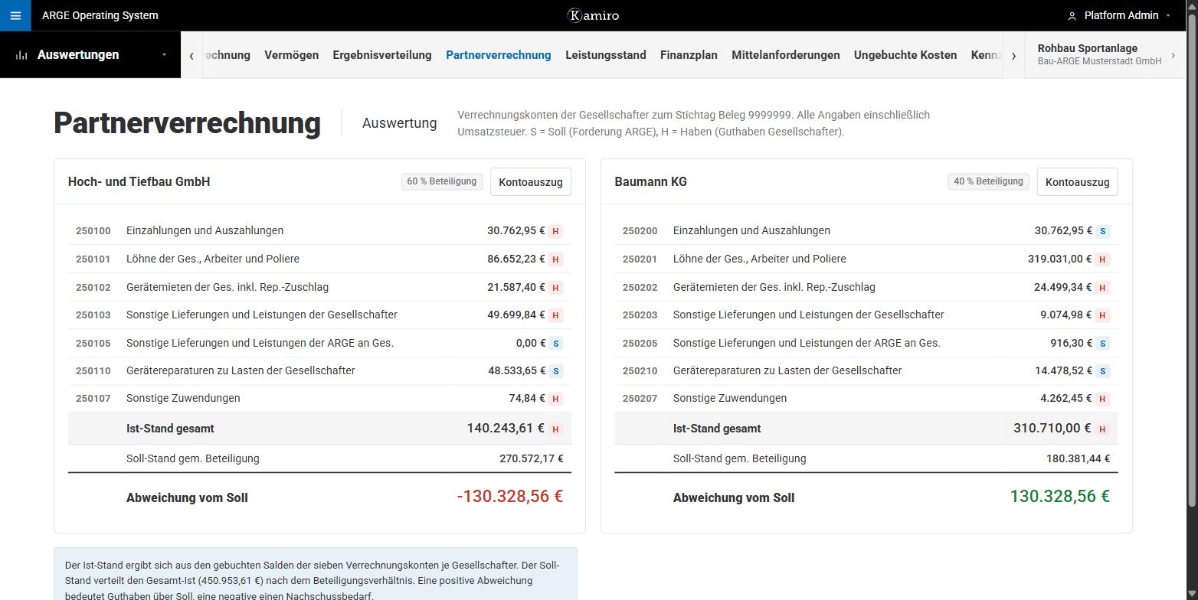Click the 60 % Beteiligung badge

point(442,181)
